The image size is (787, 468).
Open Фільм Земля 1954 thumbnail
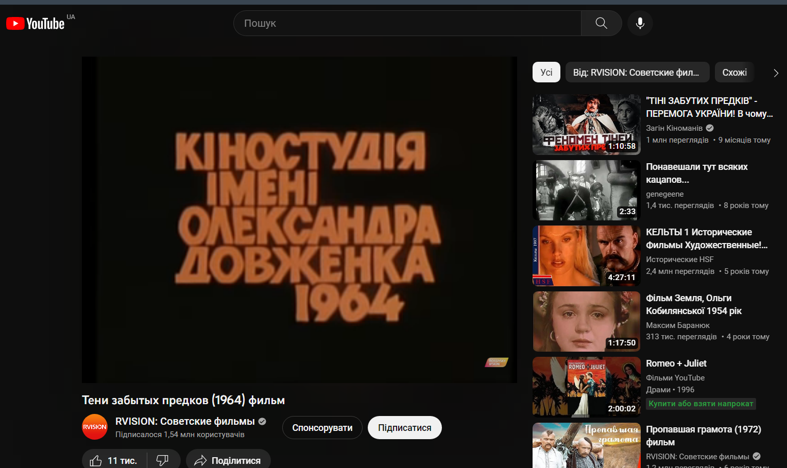587,321
